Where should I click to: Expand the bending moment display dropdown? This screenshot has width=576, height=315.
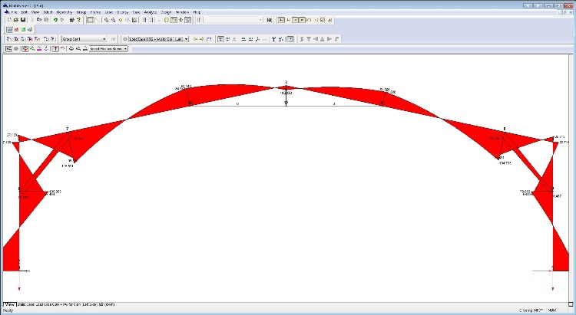tap(124, 48)
